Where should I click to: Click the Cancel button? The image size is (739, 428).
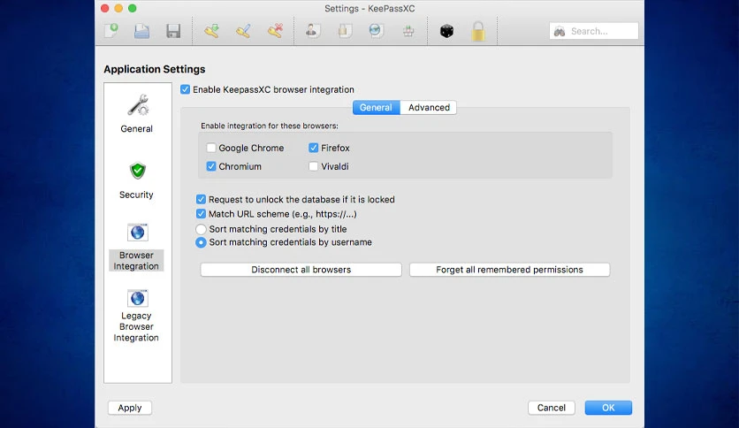coord(552,408)
